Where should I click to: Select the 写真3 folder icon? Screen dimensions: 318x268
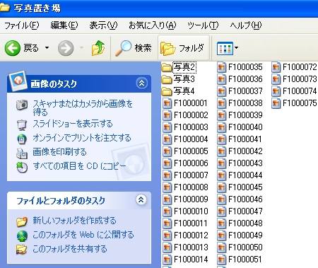pyautogui.click(x=167, y=79)
